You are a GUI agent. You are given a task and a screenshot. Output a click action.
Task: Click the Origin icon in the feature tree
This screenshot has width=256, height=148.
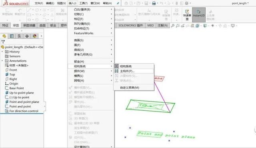click(x=7, y=84)
